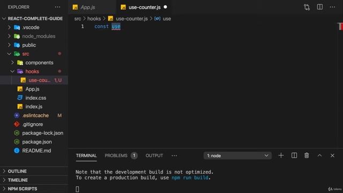Click the .vscode folder icon

point(17,27)
